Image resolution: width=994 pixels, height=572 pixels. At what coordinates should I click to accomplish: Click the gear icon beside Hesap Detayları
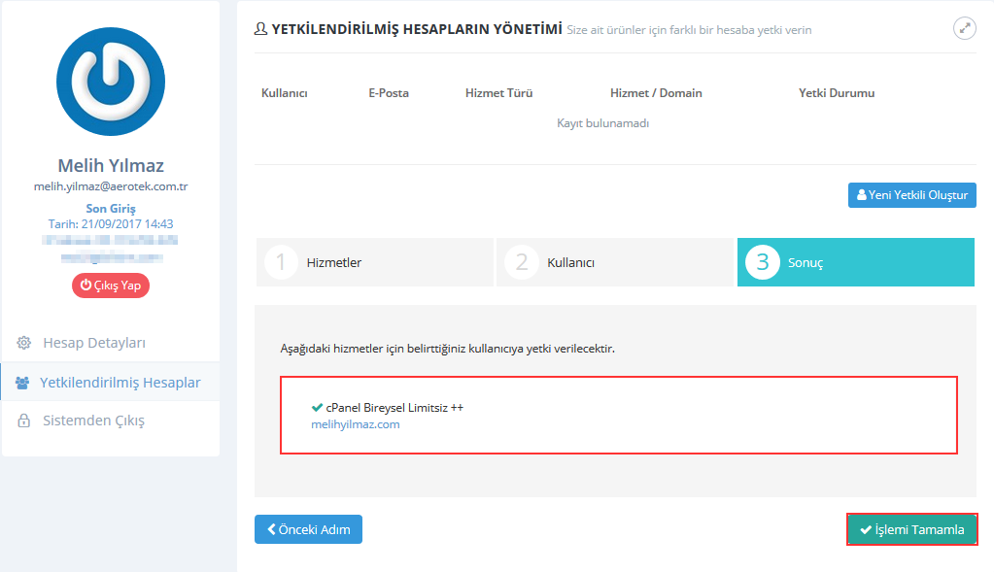pos(24,343)
